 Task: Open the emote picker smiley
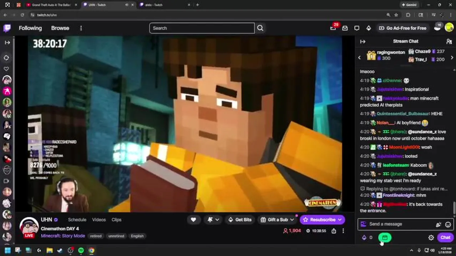point(448,224)
